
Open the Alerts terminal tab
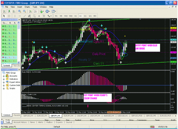pos(40,122)
